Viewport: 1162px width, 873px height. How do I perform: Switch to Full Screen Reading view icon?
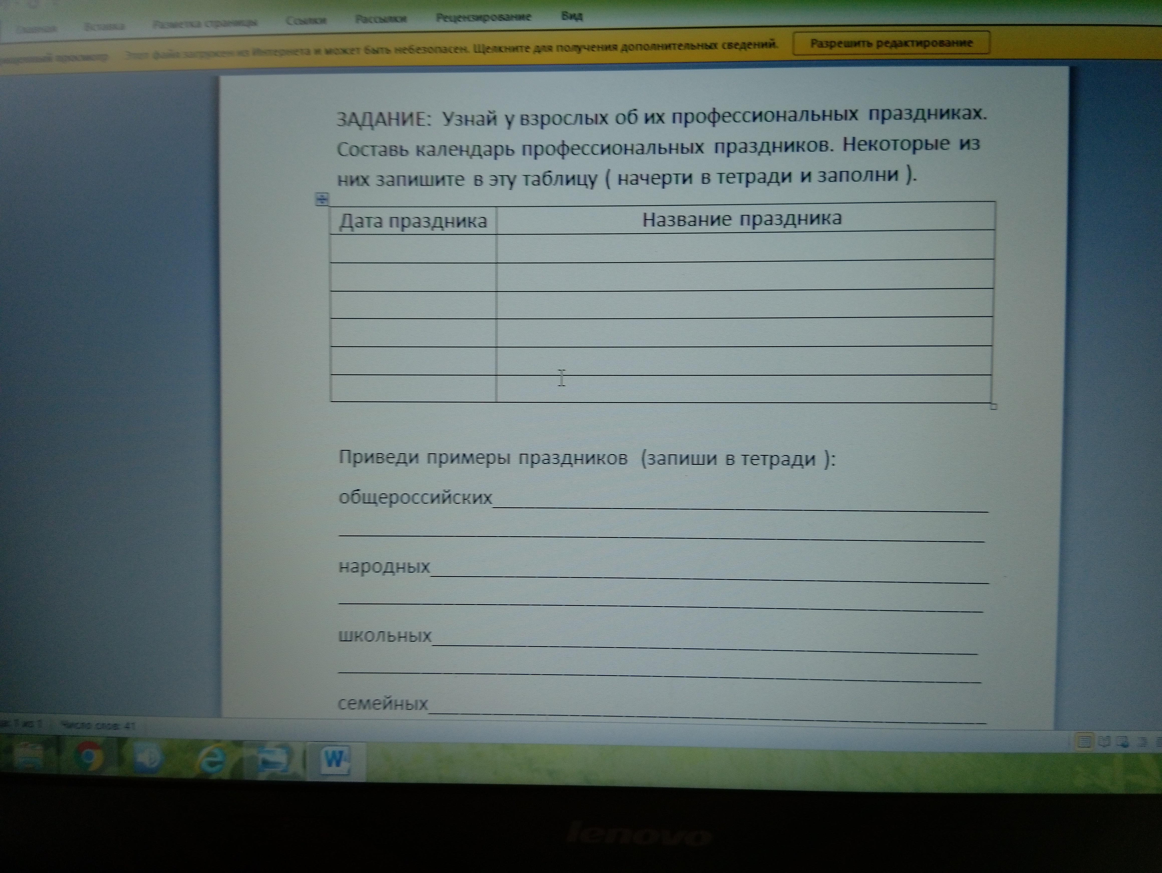1104,742
